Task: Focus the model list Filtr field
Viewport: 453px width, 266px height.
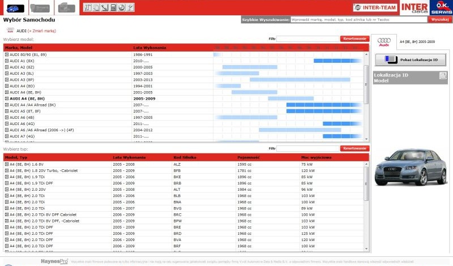Action: click(x=307, y=38)
